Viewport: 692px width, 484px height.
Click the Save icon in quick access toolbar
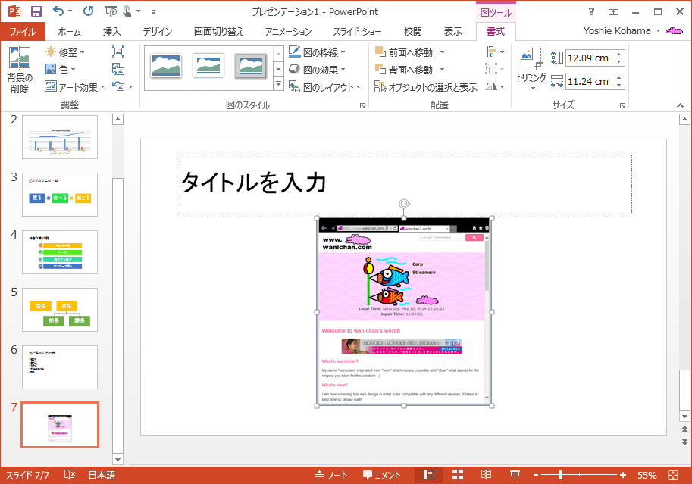pos(36,11)
